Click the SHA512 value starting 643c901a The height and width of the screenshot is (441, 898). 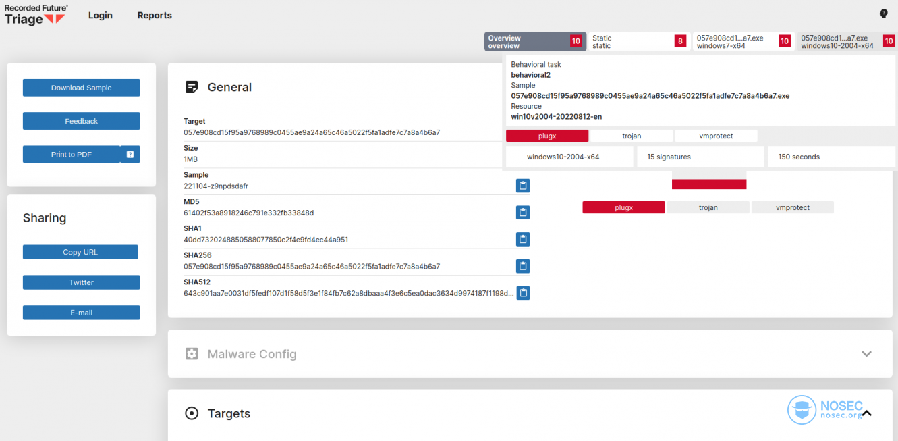pos(349,293)
